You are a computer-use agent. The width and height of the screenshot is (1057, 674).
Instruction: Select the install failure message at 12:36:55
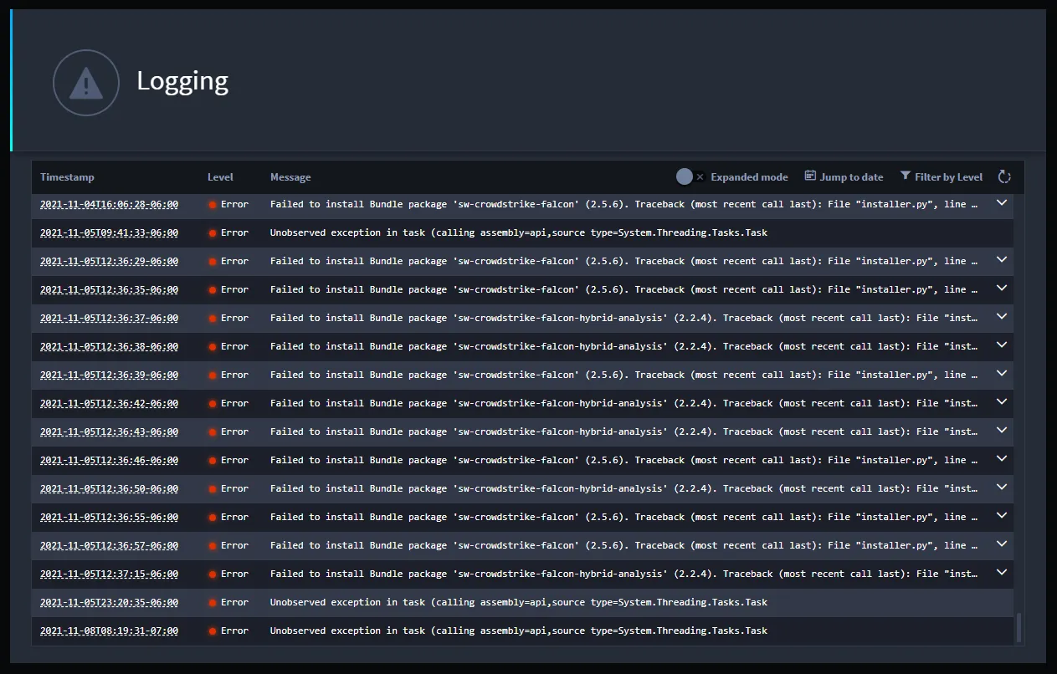coord(624,517)
